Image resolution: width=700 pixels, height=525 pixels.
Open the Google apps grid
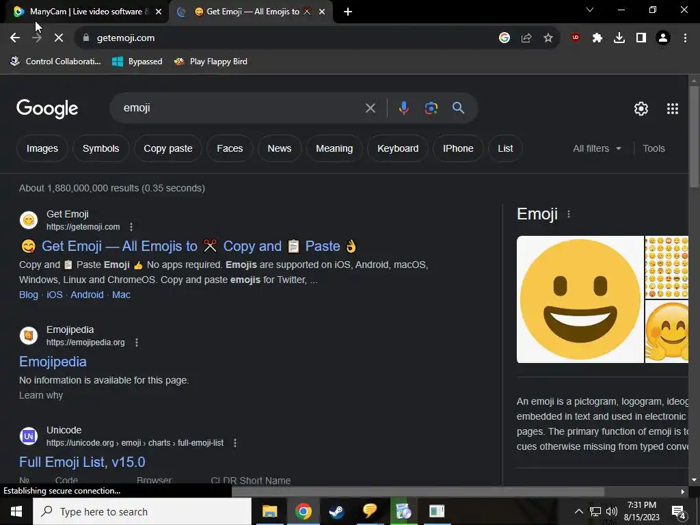pyautogui.click(x=673, y=109)
